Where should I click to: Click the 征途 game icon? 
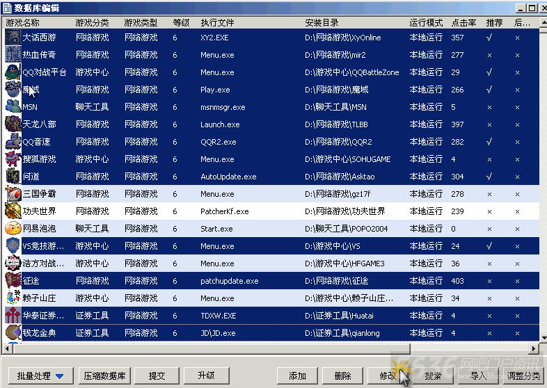pyautogui.click(x=13, y=281)
